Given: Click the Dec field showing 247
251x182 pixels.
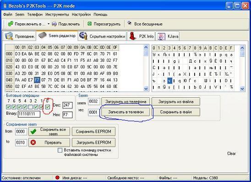Looking at the screenshot, I should (x=67, y=105).
